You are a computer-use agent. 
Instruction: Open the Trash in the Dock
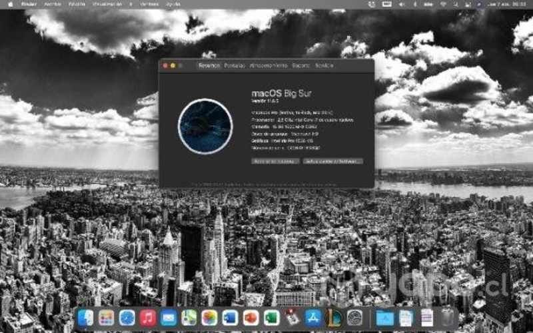point(447,318)
